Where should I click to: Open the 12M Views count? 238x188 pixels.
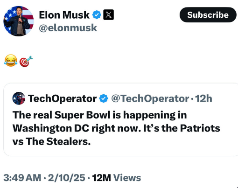pos(117,178)
